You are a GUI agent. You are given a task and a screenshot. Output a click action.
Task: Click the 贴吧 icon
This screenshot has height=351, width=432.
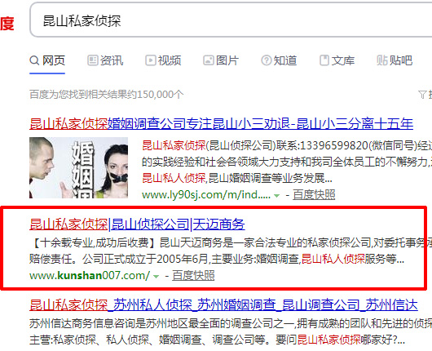click(381, 60)
